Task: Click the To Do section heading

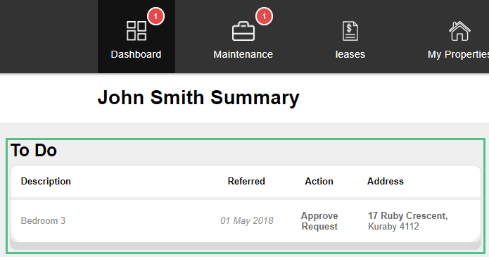Action: 34,150
